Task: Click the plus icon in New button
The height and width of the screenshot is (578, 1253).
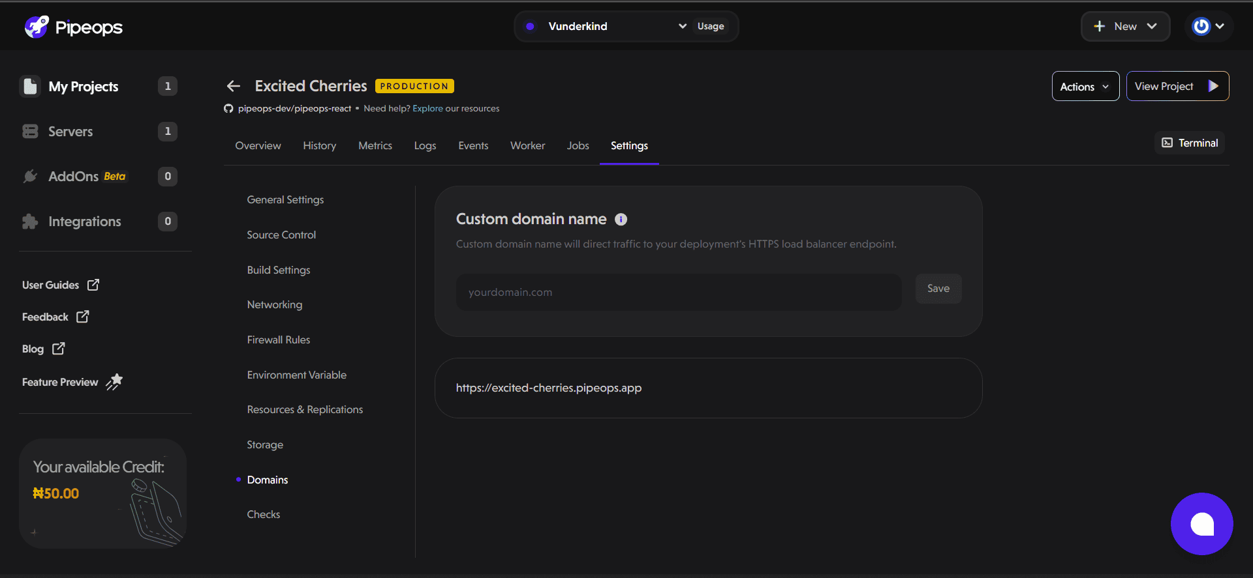Action: (x=1100, y=26)
